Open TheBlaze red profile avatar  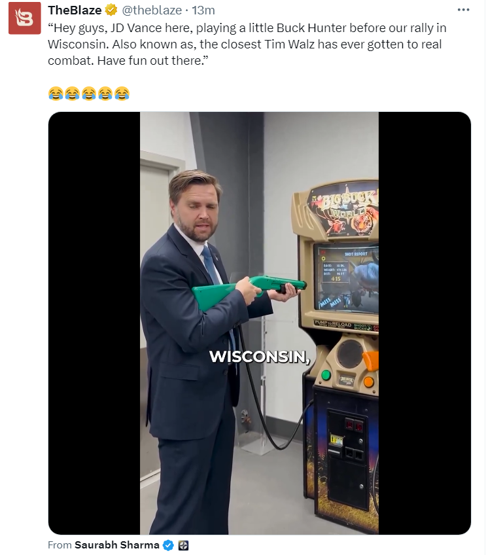[25, 19]
